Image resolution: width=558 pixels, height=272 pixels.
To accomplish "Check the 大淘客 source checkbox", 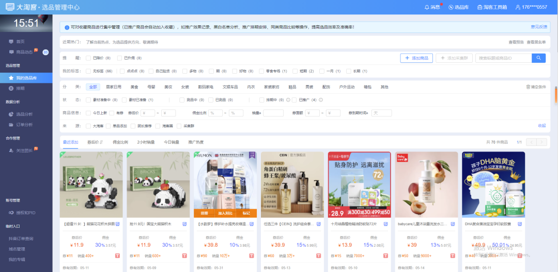I will coord(88,126).
